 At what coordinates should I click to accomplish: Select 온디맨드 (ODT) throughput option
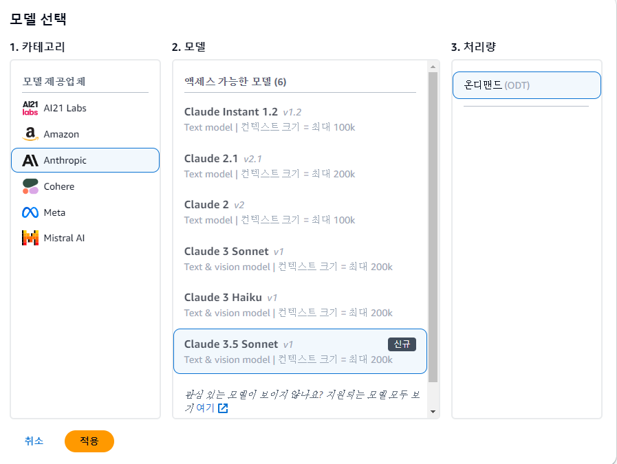point(527,85)
